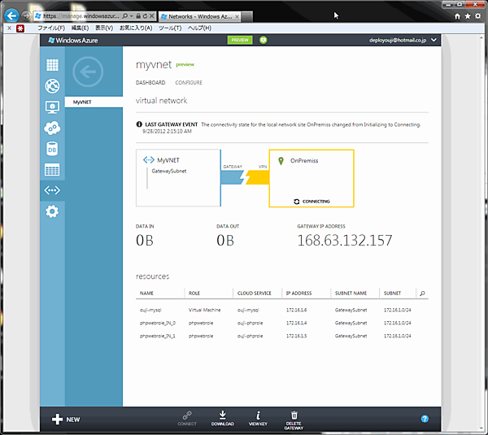
Task: Select the phpwebrole_IN_1 resource name
Action: click(x=158, y=336)
